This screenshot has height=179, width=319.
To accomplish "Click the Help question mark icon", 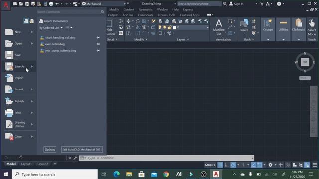I will [279, 4].
